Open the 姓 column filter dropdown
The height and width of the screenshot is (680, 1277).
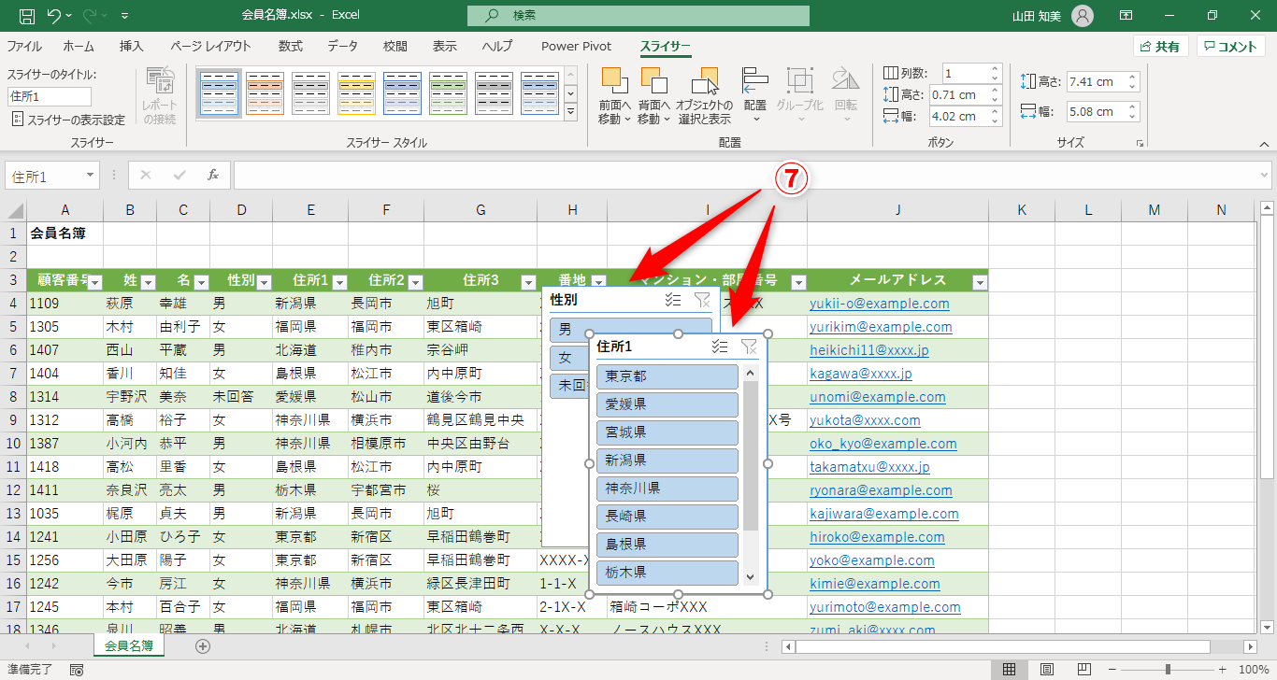[x=148, y=282]
